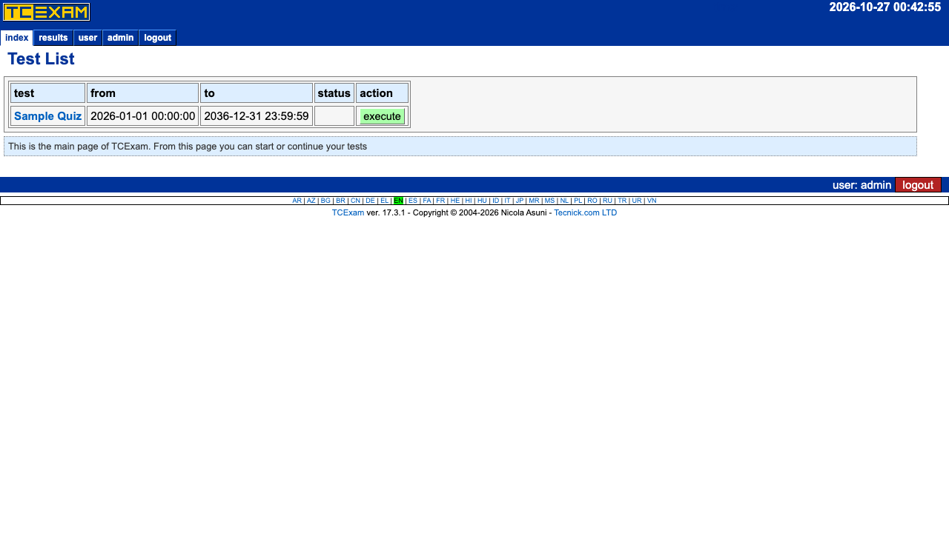Pick the TR language link
This screenshot has height=533, width=949.
[622, 201]
